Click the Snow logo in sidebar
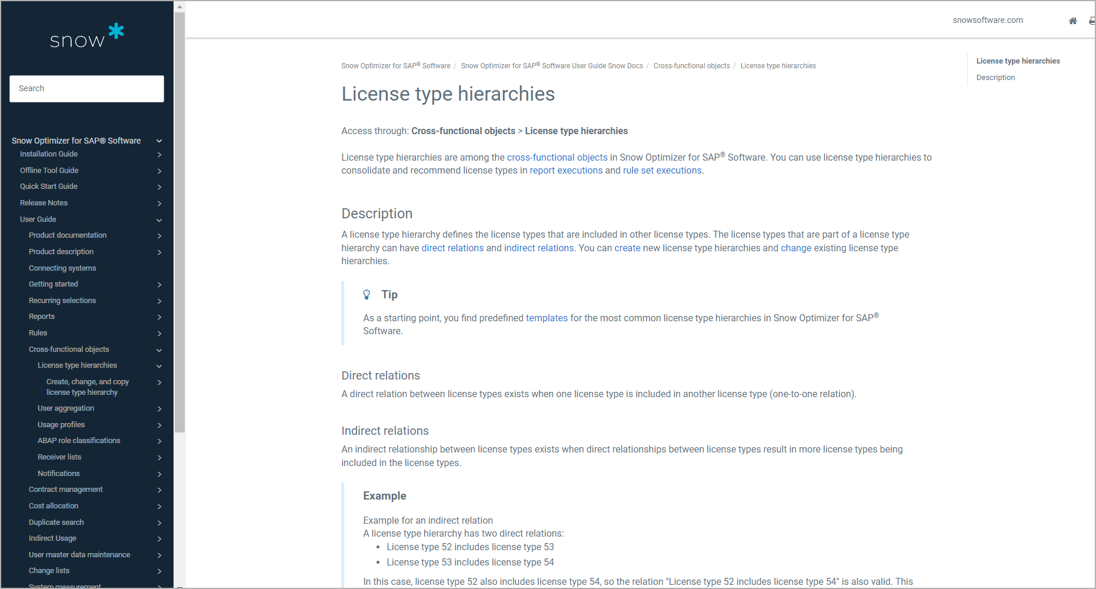 coord(87,36)
